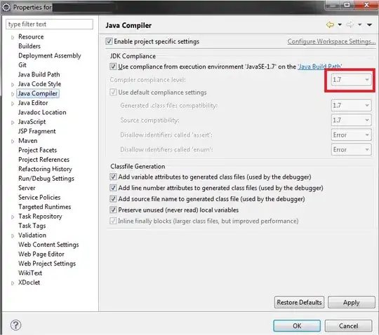This screenshot has width=379, height=335.
Task: Confirm with the OK button
Action: tap(297, 326)
